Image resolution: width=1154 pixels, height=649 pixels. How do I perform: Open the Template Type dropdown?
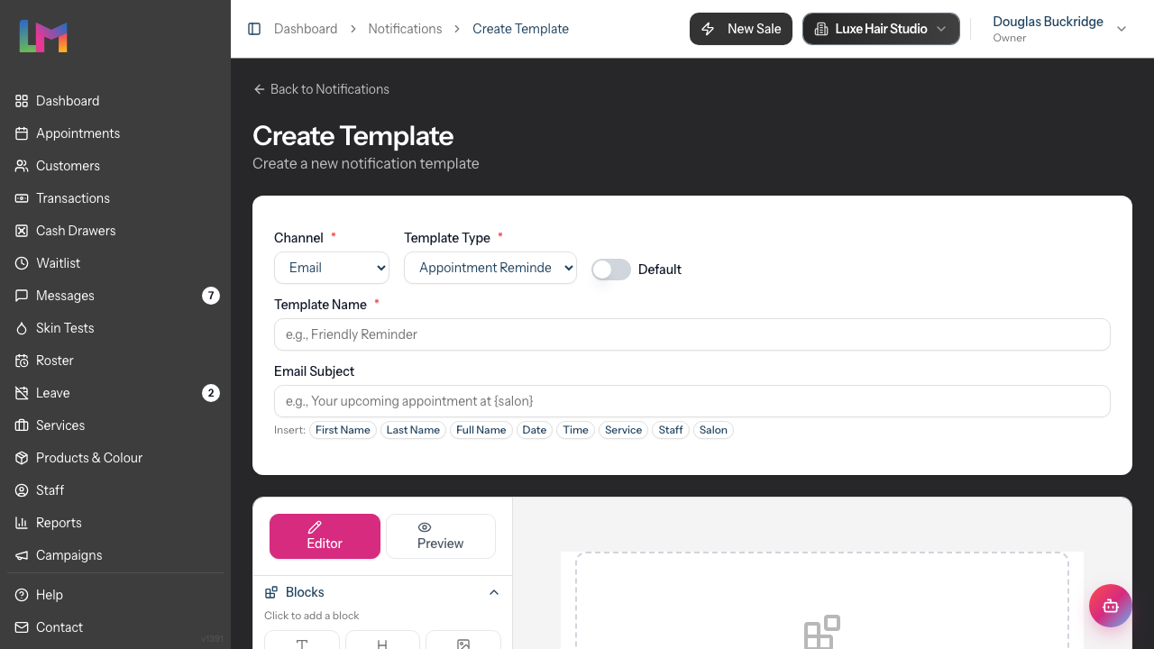coord(490,268)
